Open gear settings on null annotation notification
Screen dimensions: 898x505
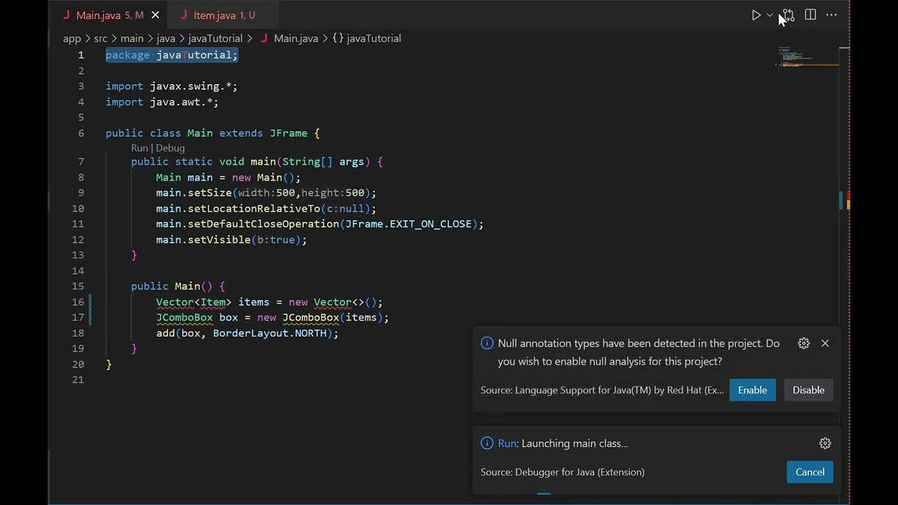804,343
